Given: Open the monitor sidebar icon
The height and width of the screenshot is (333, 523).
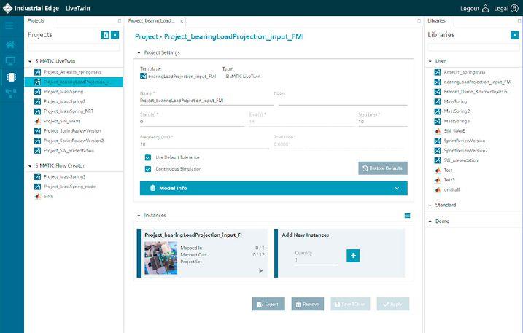Looking at the screenshot, I should tap(10, 60).
